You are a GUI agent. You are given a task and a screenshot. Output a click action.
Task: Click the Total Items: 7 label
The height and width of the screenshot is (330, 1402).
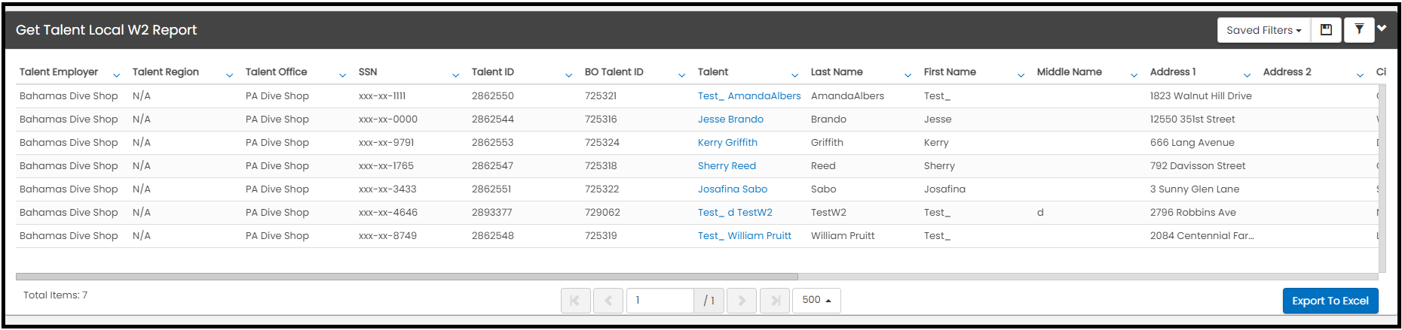tap(55, 295)
